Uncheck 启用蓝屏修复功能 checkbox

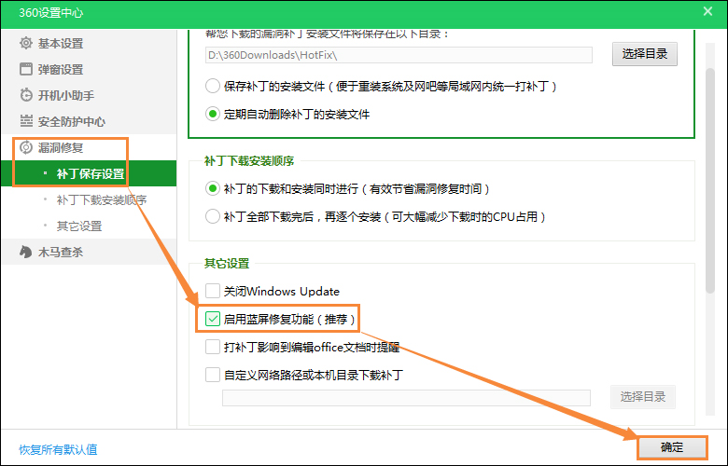coord(213,319)
